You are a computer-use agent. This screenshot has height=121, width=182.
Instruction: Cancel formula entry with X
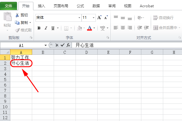[x=57, y=45]
